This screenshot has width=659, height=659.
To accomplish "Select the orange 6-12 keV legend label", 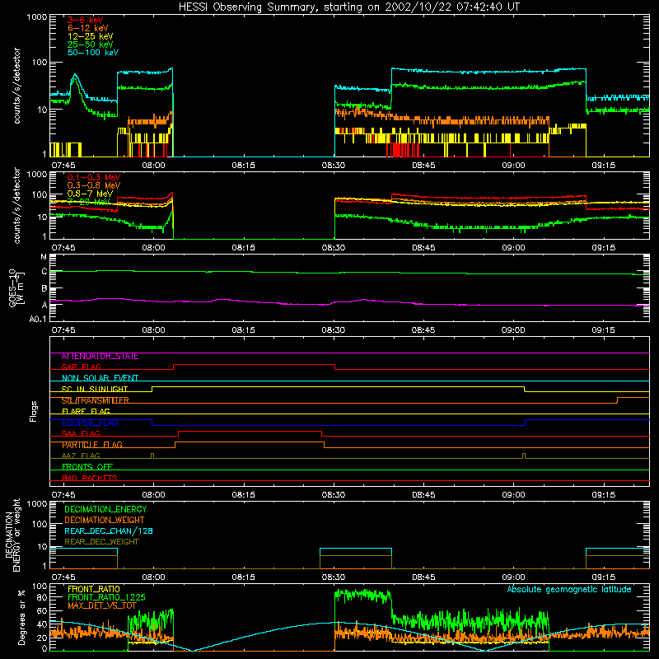I will click(88, 28).
